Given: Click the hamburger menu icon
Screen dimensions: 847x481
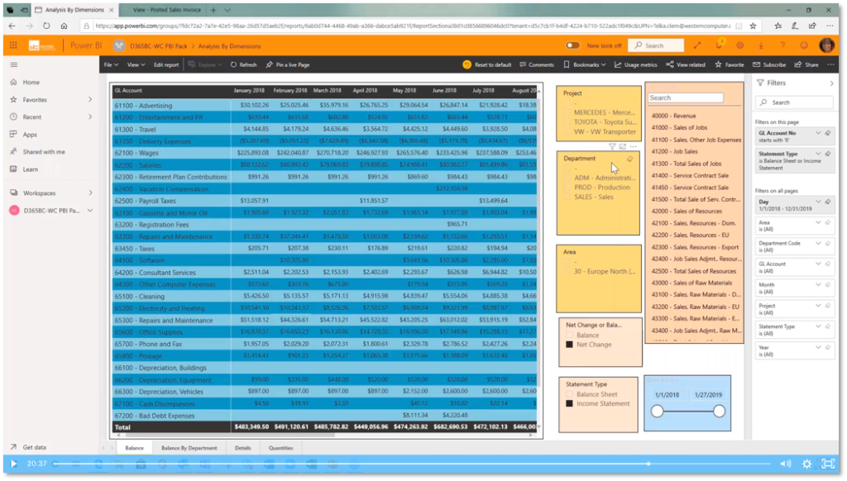Looking at the screenshot, I should pyautogui.click(x=13, y=64).
